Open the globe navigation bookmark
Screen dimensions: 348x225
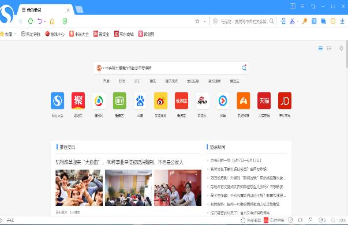tap(31, 34)
